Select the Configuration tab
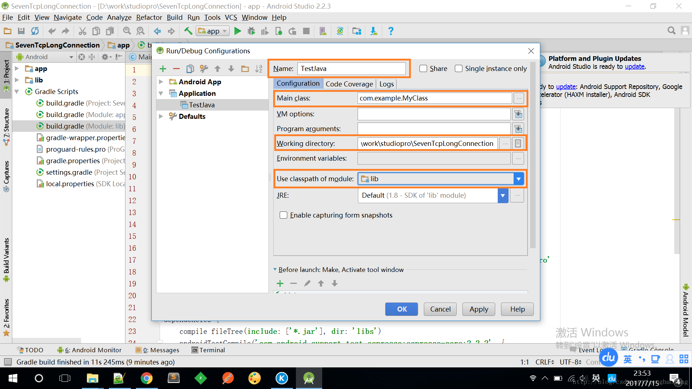 click(298, 84)
